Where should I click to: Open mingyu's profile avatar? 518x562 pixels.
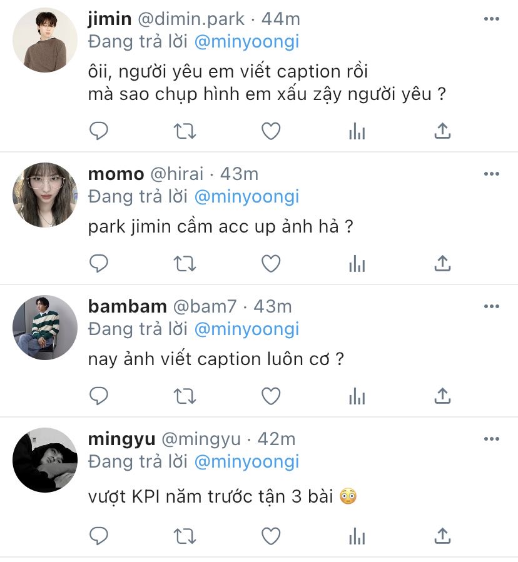tap(45, 460)
